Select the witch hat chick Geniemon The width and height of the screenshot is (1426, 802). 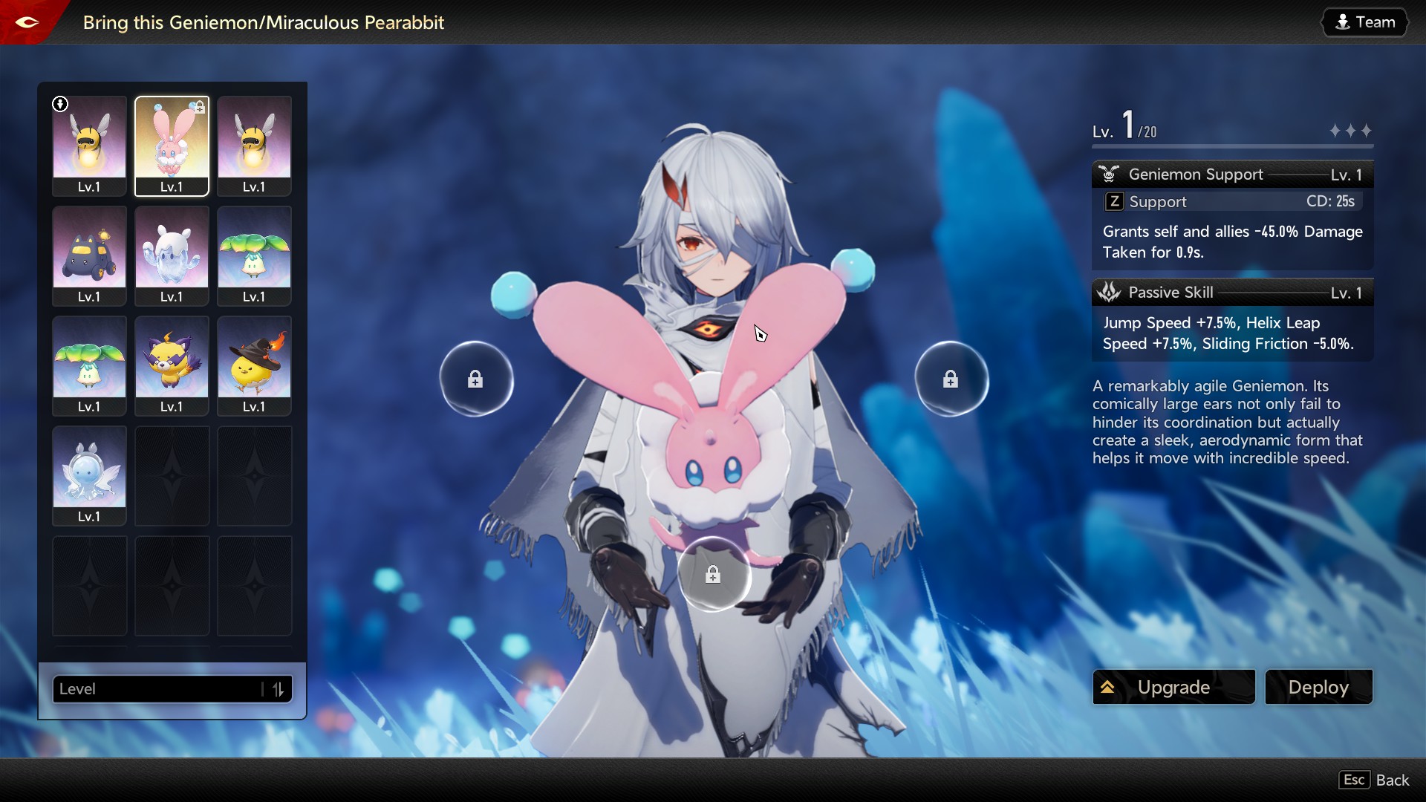point(254,365)
